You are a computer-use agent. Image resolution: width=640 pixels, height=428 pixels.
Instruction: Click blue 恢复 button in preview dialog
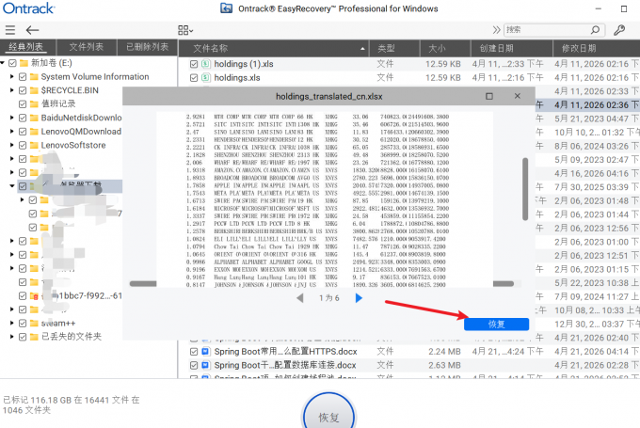click(x=496, y=325)
